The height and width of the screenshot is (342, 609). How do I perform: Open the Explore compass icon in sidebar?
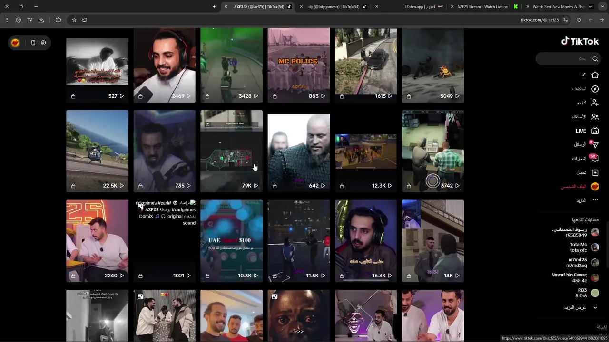[x=595, y=89]
